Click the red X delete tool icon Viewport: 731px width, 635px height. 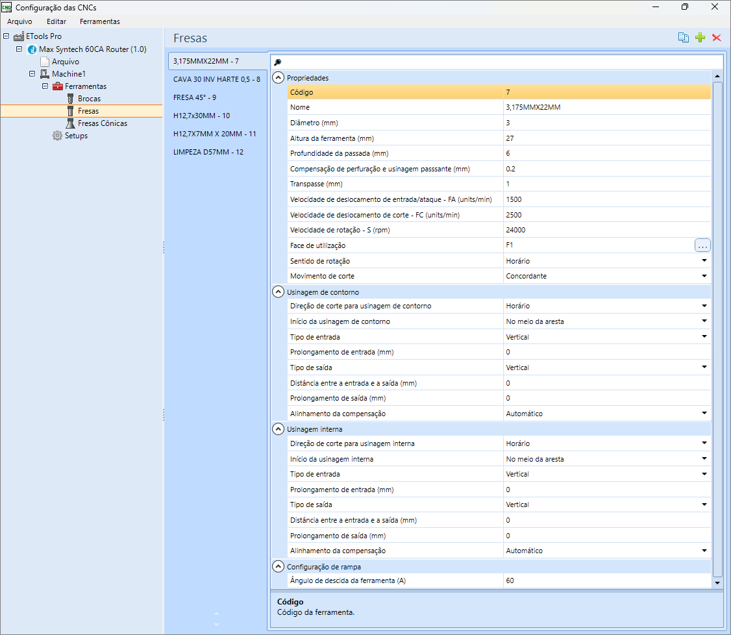[x=717, y=38]
